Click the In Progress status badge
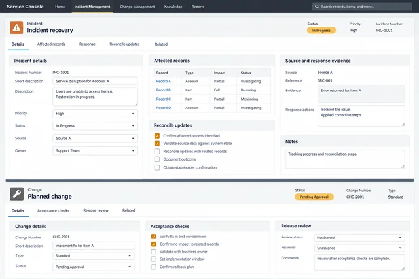 click(321, 31)
